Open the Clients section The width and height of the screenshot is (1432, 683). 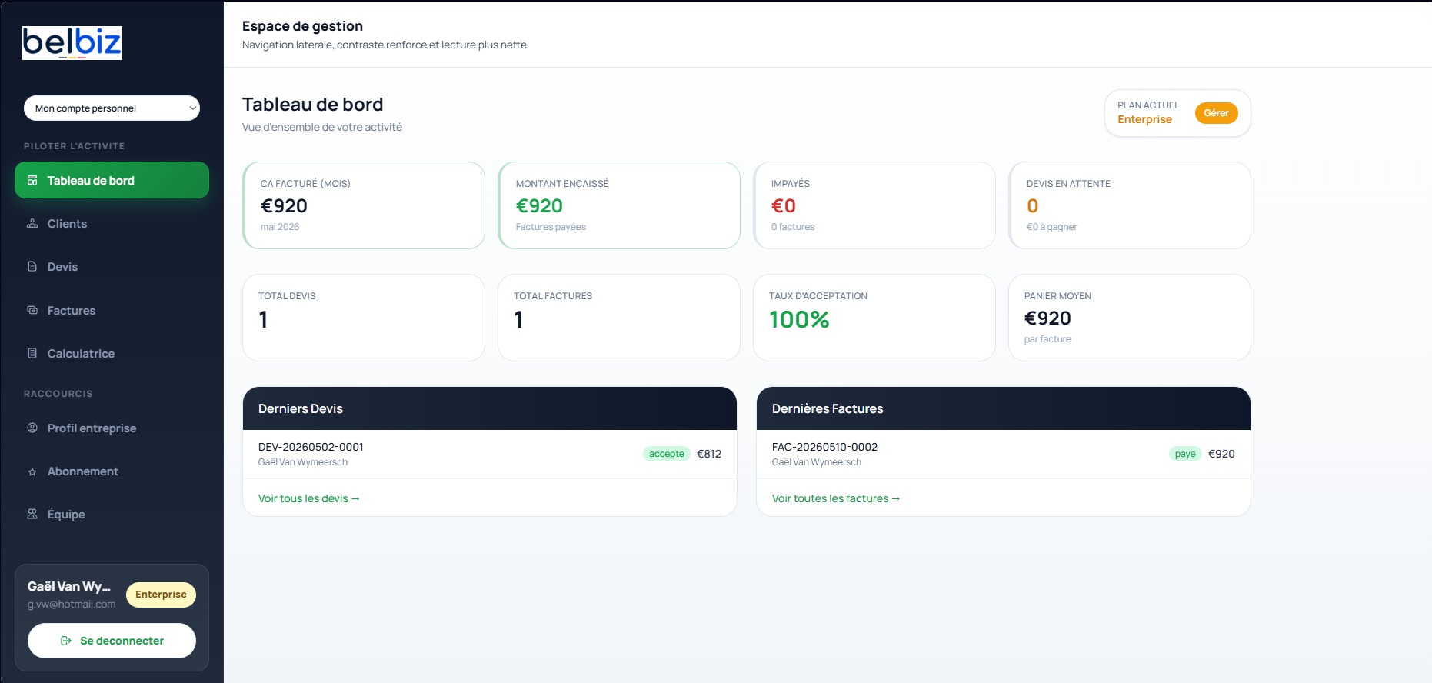point(112,224)
